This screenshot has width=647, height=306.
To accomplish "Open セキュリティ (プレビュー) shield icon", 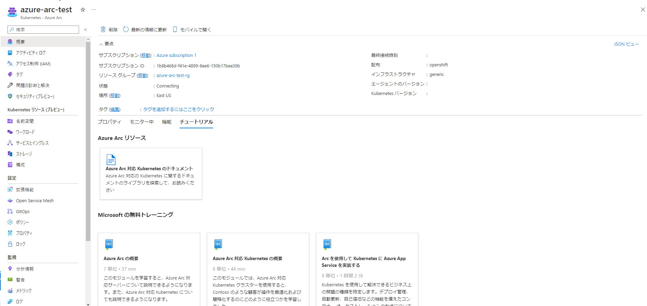I will click(10, 96).
